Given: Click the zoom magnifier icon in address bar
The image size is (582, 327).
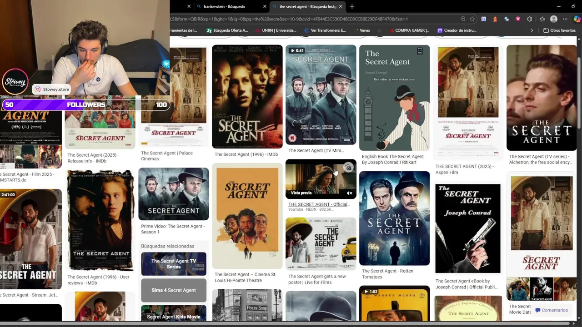Looking at the screenshot, I should click(x=463, y=19).
